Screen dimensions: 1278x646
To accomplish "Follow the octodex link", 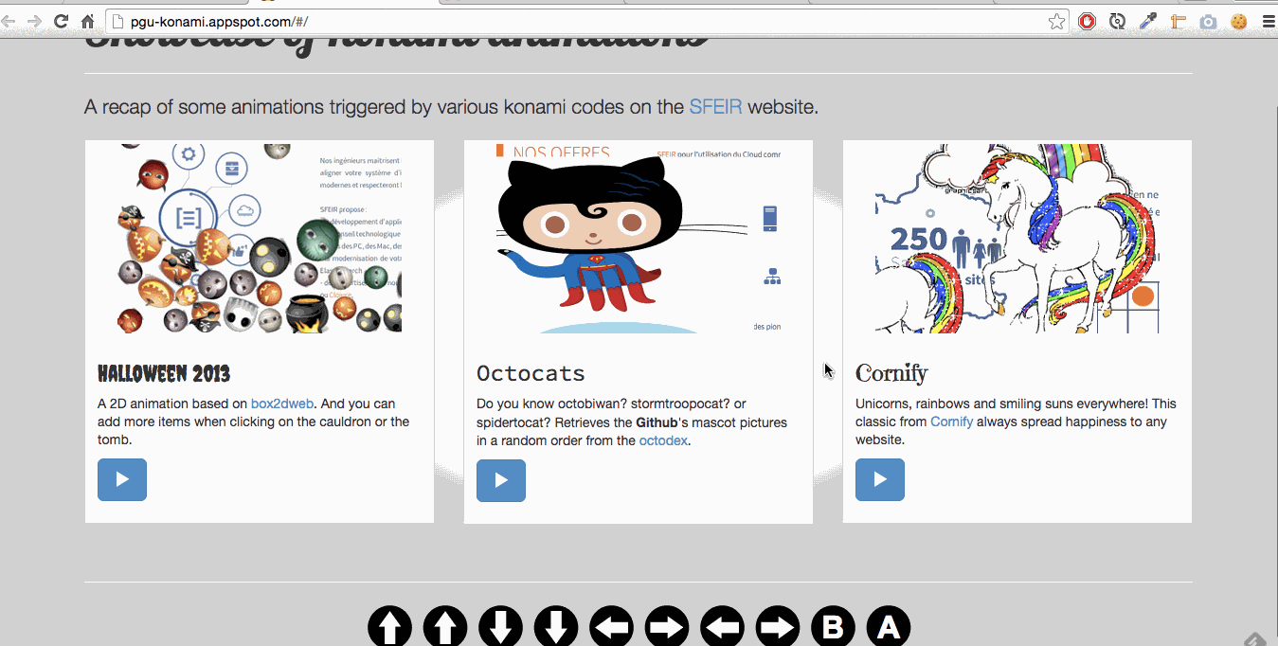I will [x=663, y=440].
